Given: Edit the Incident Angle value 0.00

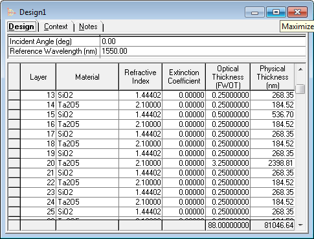Looking at the screenshot, I should pos(203,41).
